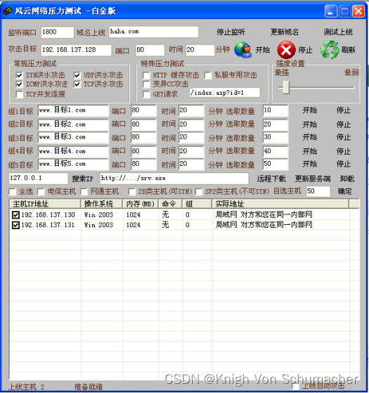
Task: Click the 停止监听 button
Action: [x=231, y=32]
